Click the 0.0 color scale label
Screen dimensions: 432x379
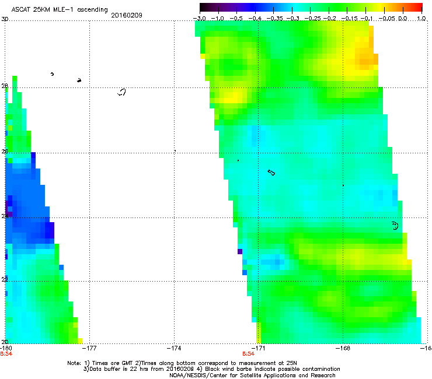coord(403,19)
